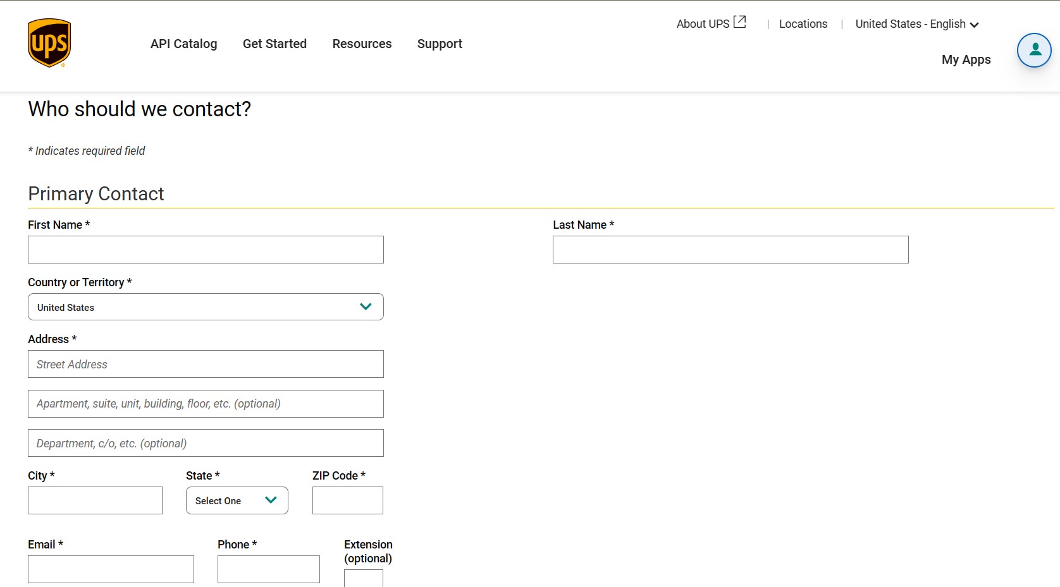Open the State Select One dropdown
The width and height of the screenshot is (1060, 587).
coord(237,500)
